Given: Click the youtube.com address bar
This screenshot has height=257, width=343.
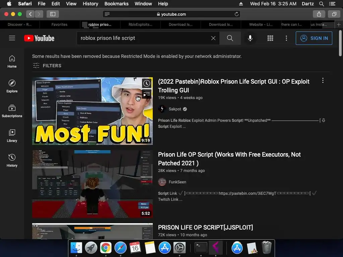Looking at the screenshot, I should tap(171, 14).
